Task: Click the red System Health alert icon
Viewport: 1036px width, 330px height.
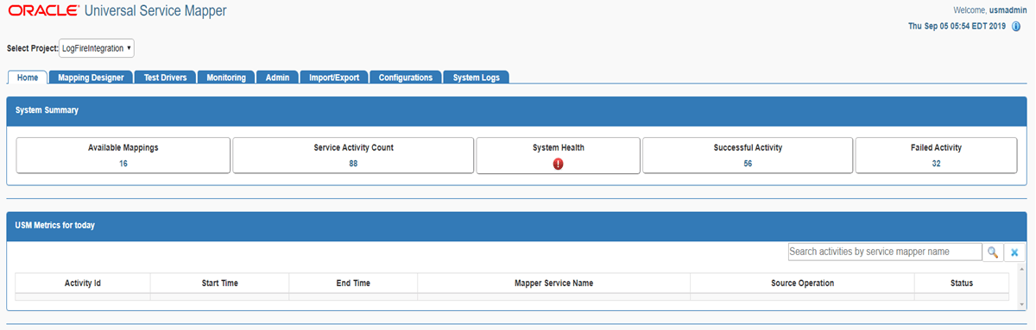Action: (558, 164)
